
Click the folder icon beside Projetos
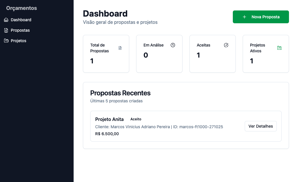click(6, 41)
